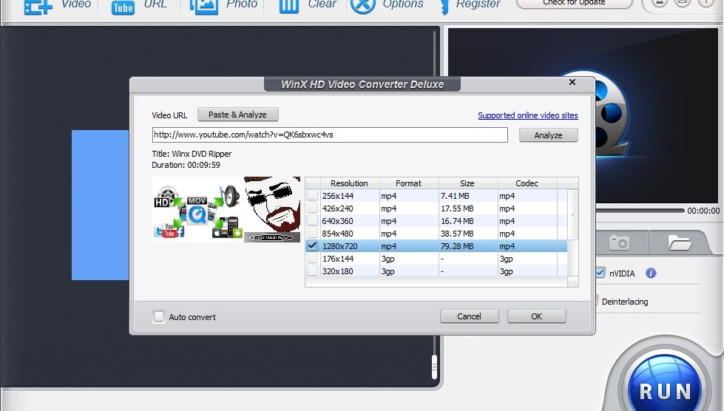Check the 320x180 3gp row checkbox

(x=313, y=271)
